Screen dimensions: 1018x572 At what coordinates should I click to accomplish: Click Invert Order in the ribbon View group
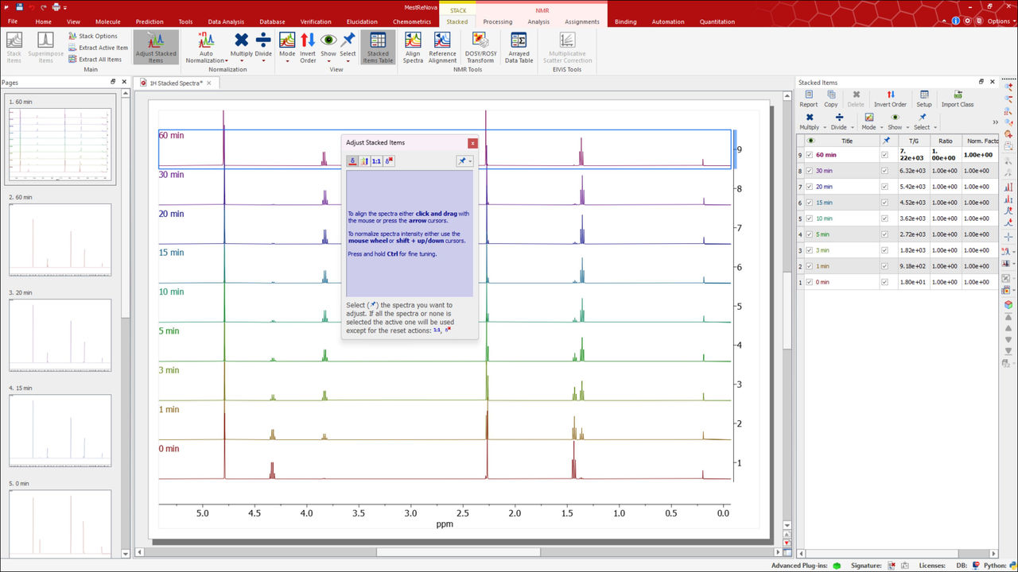308,47
